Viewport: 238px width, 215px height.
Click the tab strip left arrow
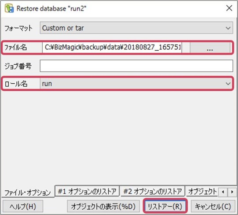pyautogui.click(x=223, y=192)
